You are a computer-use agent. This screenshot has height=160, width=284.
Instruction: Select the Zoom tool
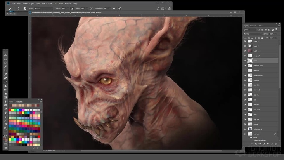tap(5, 128)
